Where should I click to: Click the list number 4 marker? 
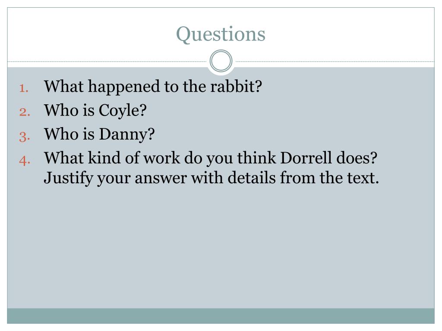point(25,160)
